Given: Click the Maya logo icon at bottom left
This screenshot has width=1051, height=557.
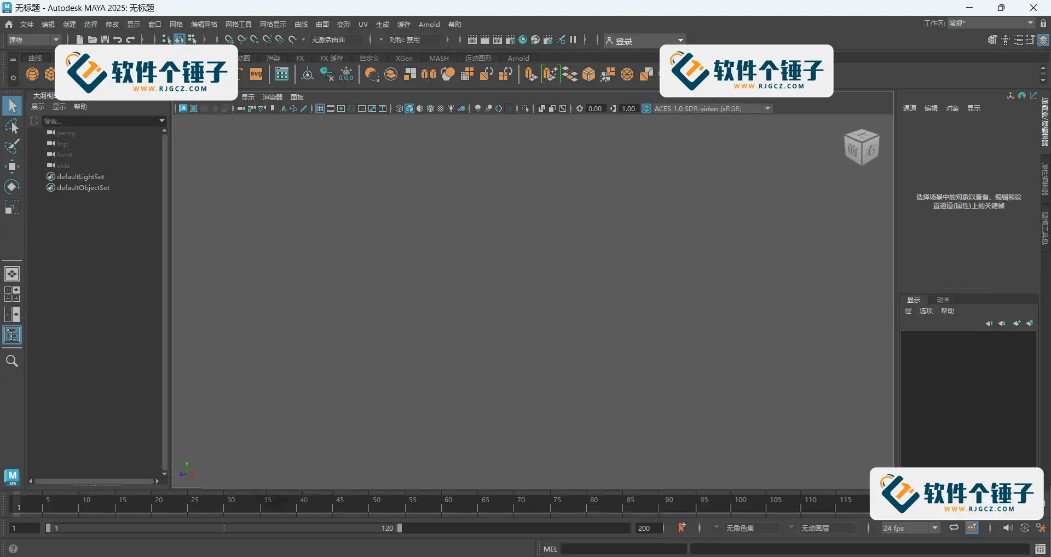Looking at the screenshot, I should click(x=12, y=476).
